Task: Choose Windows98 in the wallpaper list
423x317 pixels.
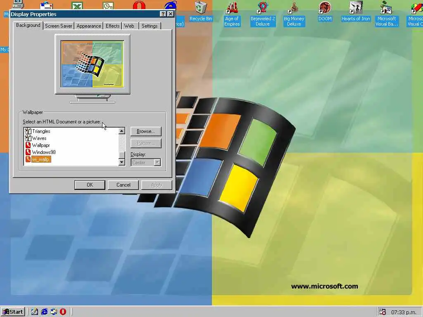Action: click(44, 152)
